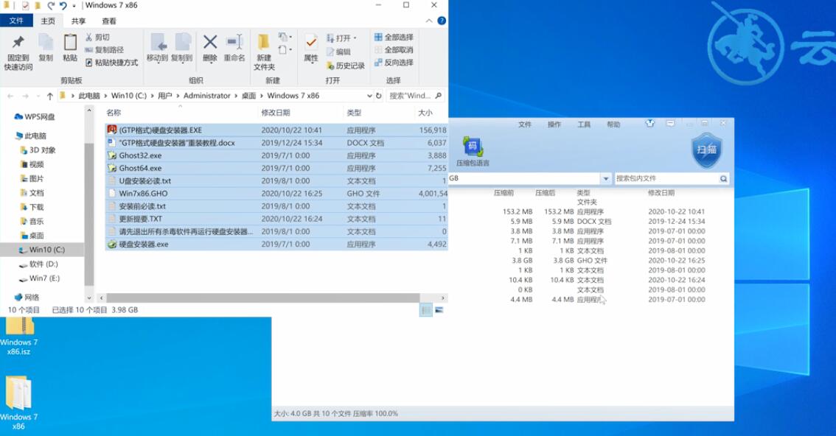Expand the 打开 (Open) dropdown arrow

coord(355,38)
